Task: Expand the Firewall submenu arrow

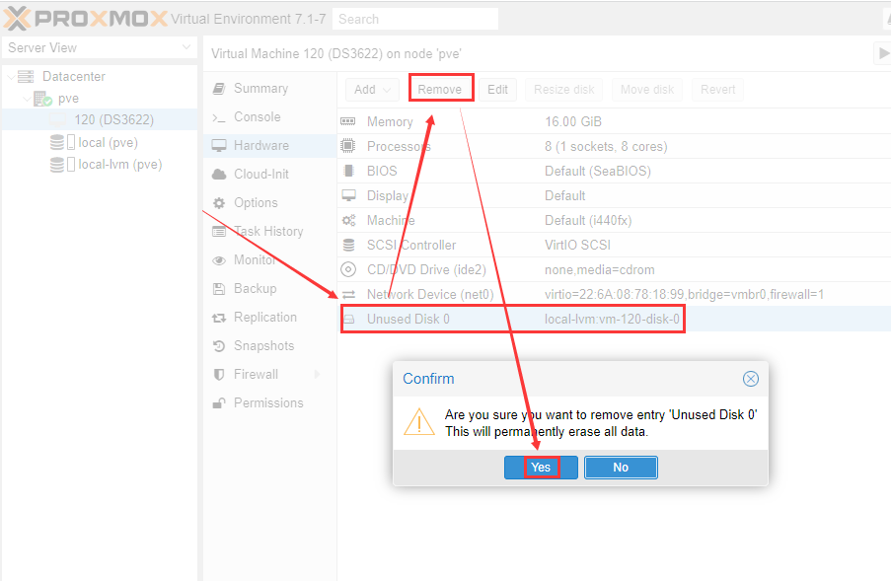Action: [x=317, y=374]
